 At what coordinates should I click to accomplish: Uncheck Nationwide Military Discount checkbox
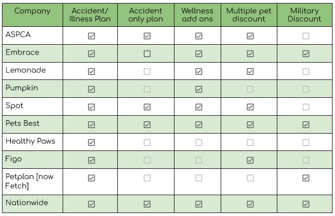[306, 204]
